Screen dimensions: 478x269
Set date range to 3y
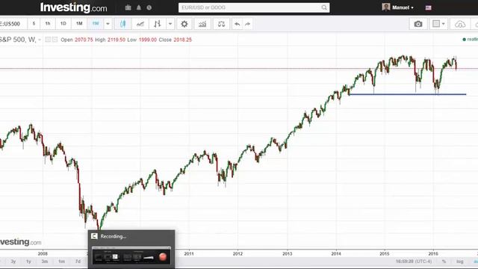coord(13,262)
